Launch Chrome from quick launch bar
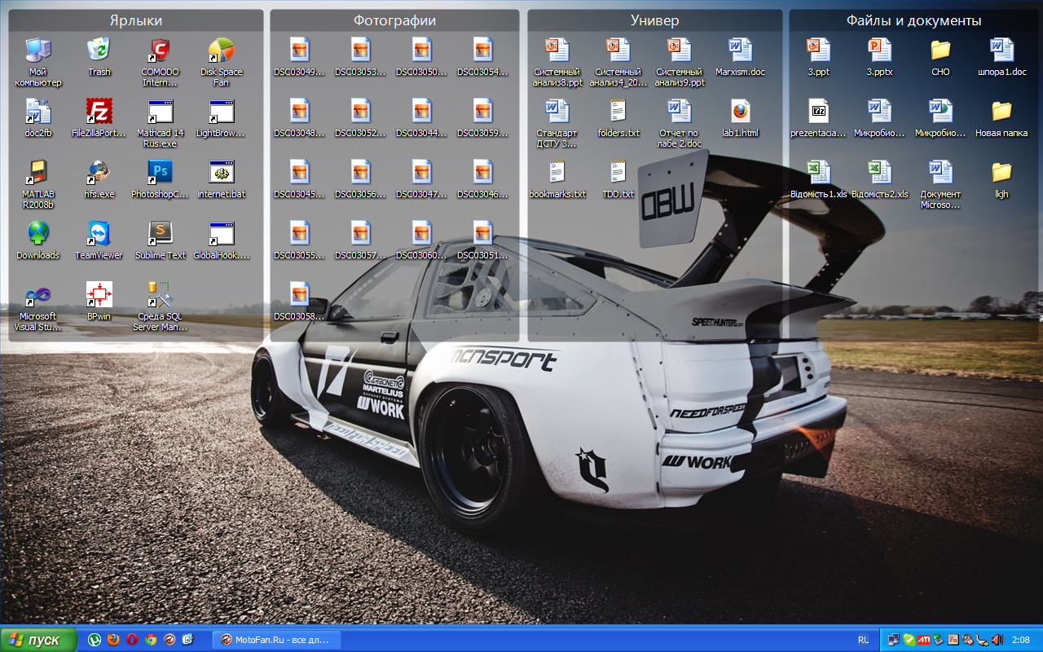This screenshot has height=652, width=1043. coord(151,640)
